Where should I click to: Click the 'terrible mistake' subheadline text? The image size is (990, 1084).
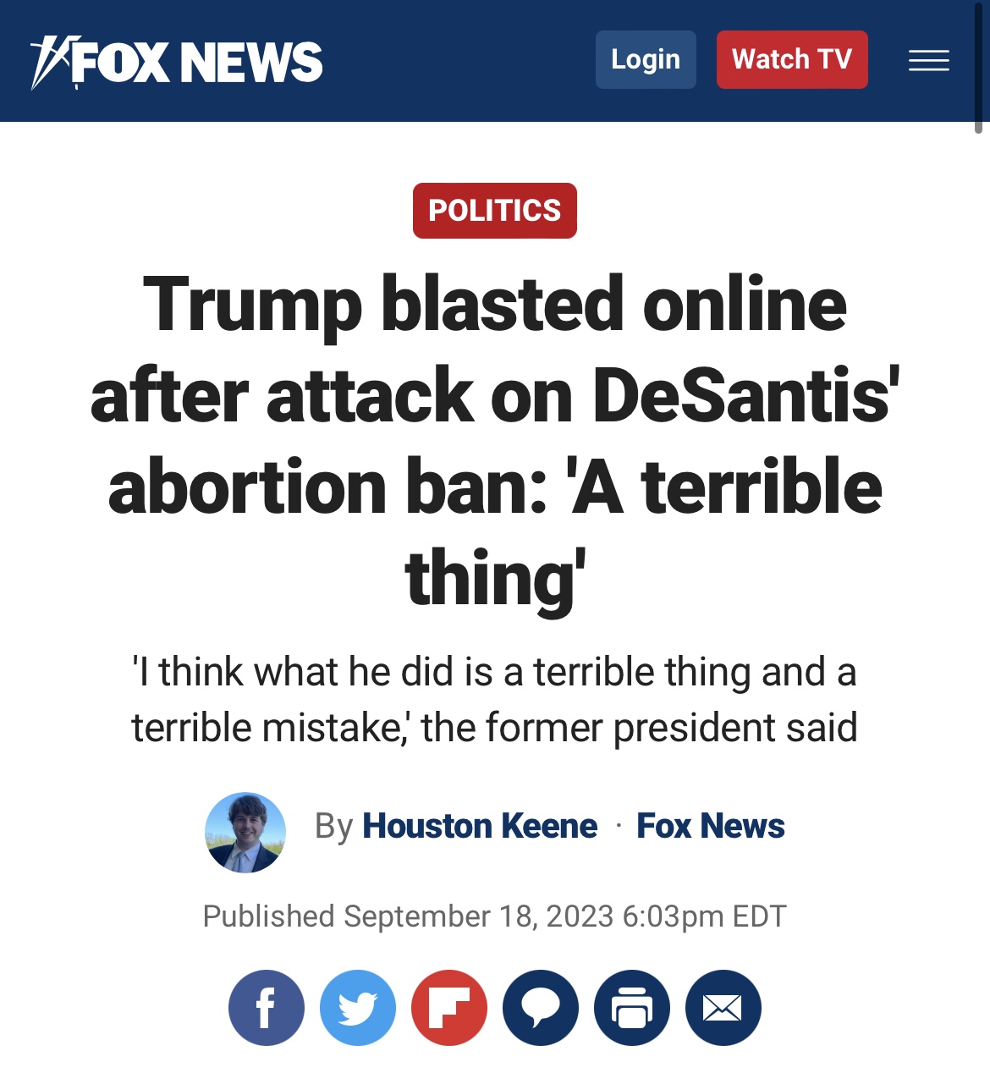[x=495, y=700]
